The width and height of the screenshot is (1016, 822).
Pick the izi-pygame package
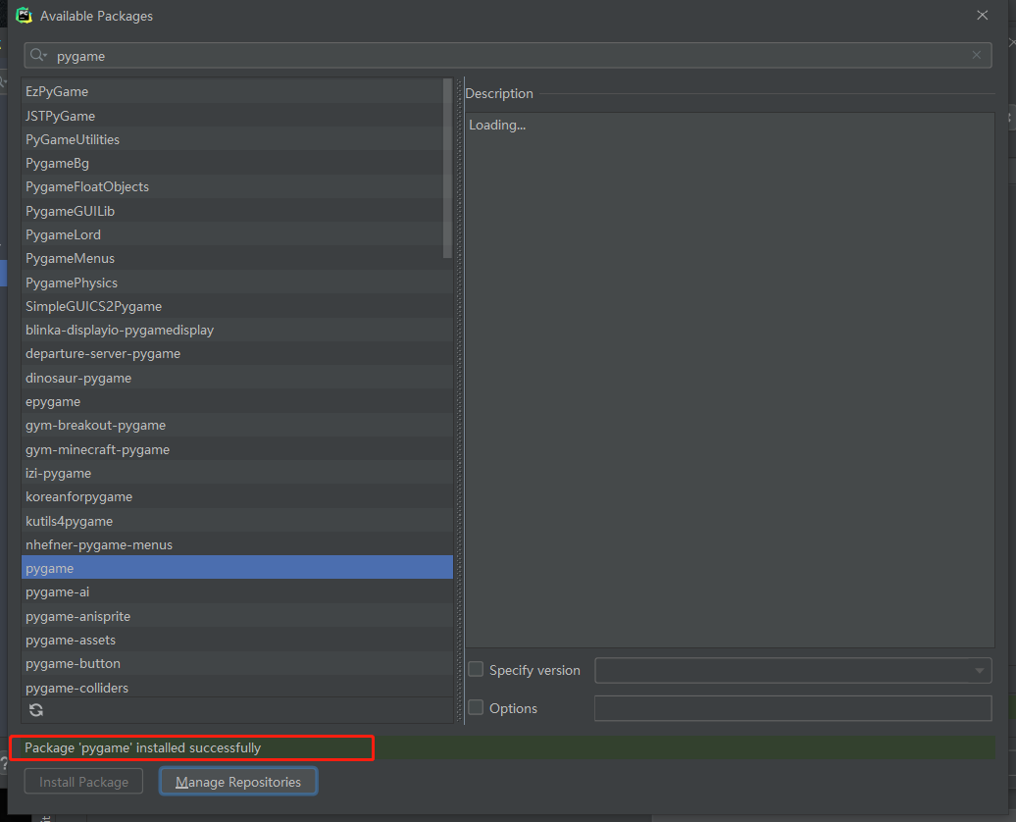pyautogui.click(x=237, y=473)
